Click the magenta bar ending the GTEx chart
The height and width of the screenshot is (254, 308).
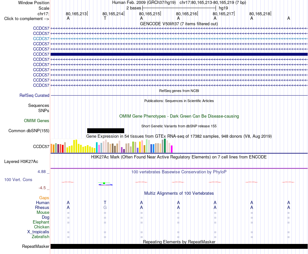(x=172, y=149)
